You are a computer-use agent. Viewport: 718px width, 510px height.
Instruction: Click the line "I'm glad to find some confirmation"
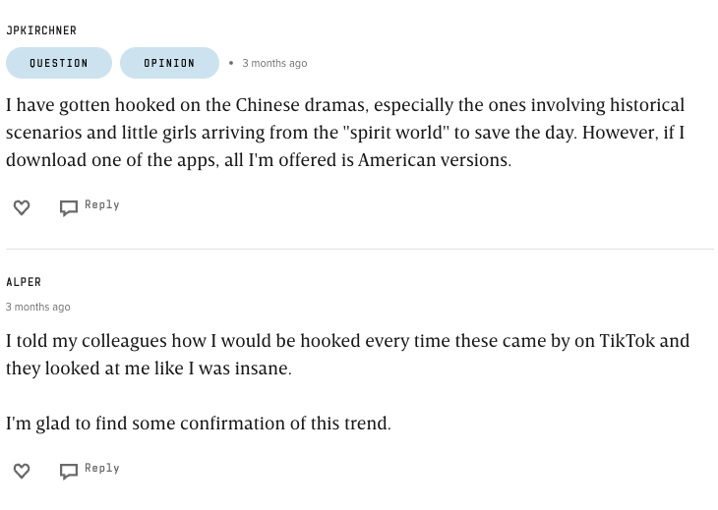199,423
